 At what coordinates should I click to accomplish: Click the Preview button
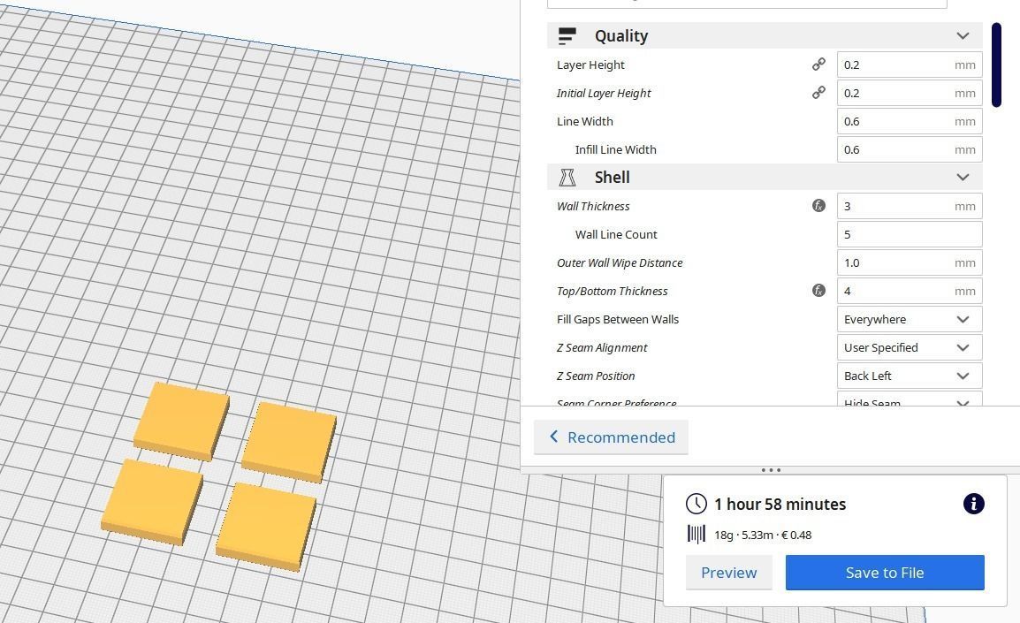pyautogui.click(x=728, y=573)
